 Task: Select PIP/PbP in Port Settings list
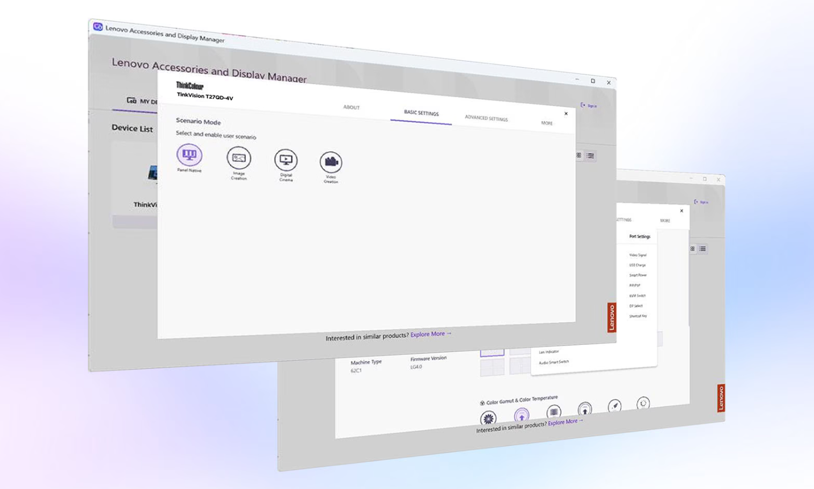(635, 286)
